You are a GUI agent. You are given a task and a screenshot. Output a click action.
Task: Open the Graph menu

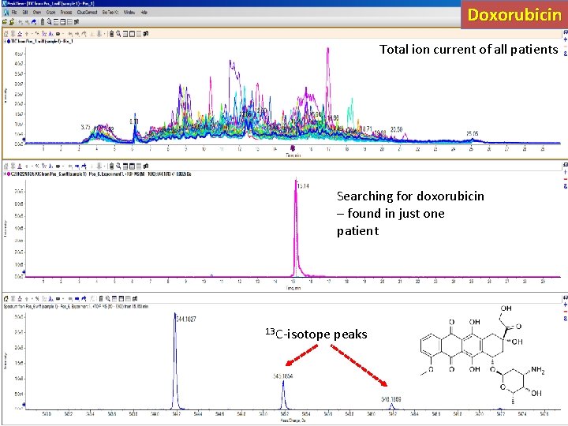pyautogui.click(x=50, y=13)
